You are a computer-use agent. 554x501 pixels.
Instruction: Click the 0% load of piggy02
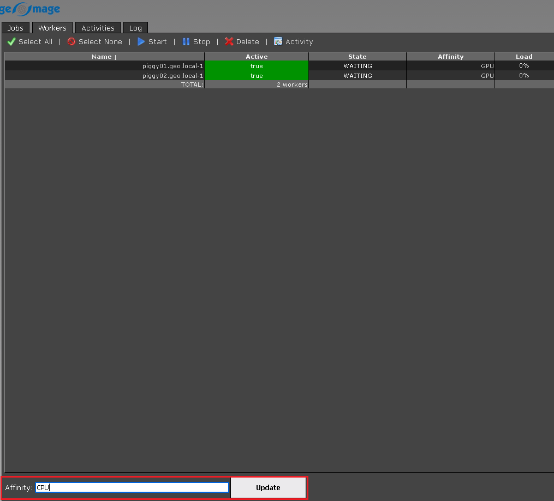524,75
